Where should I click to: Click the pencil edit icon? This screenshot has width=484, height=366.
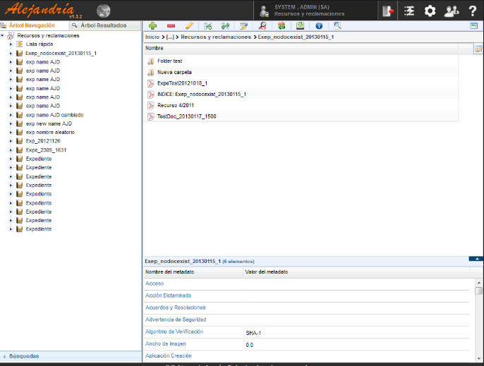click(188, 25)
